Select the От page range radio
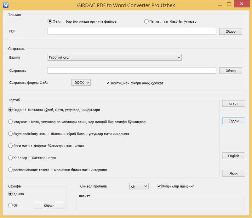 (10, 205)
